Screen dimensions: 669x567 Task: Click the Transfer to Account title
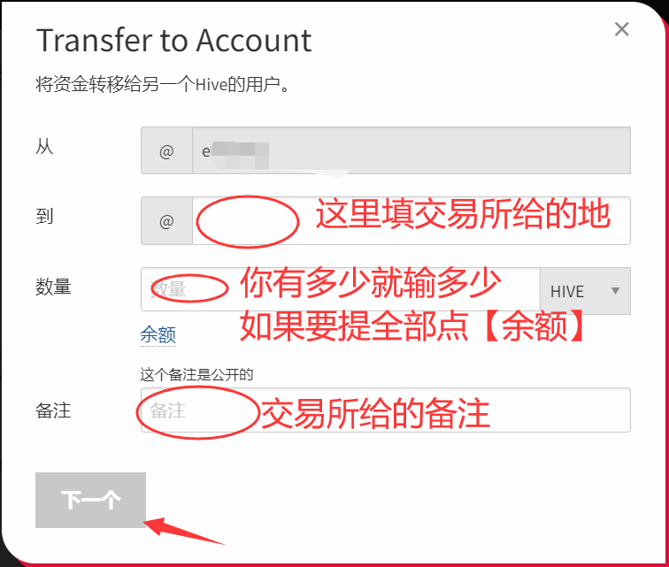174,41
